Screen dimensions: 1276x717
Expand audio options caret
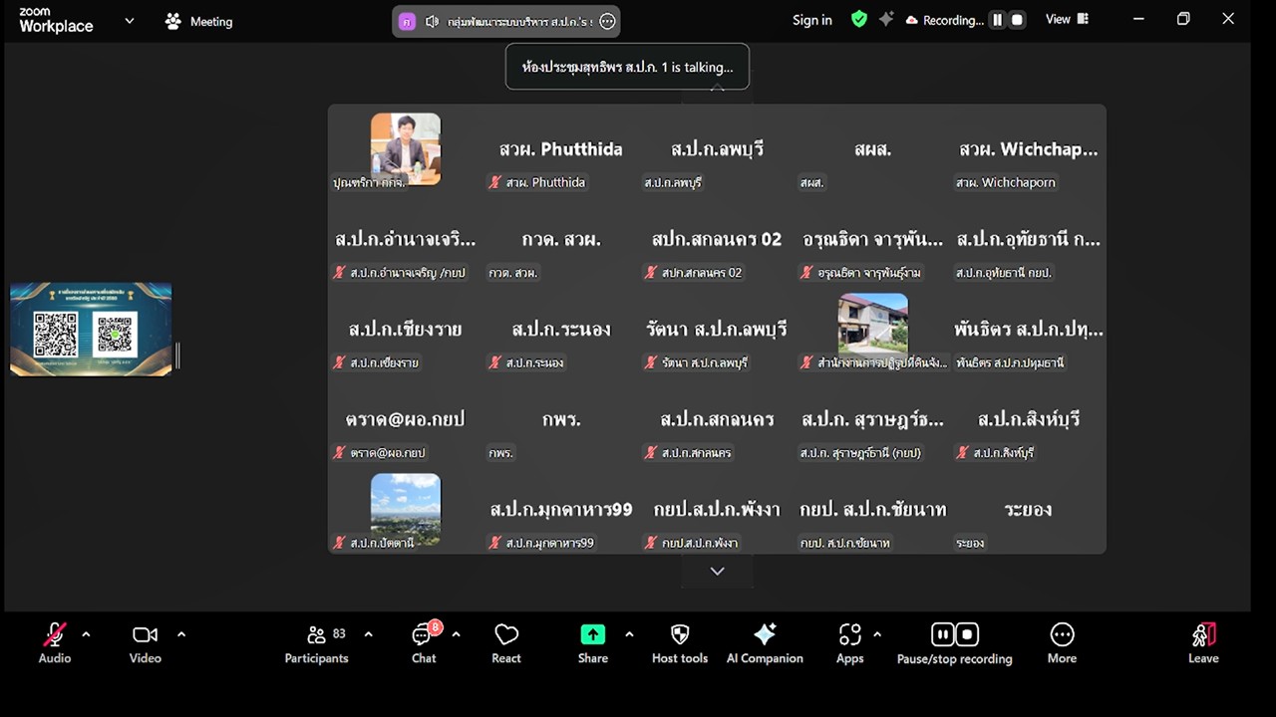(86, 633)
